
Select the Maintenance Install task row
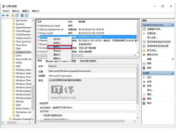(50, 26)
